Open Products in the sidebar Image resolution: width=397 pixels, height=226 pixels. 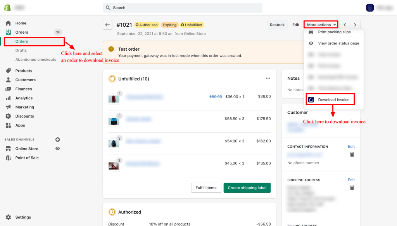pos(24,71)
